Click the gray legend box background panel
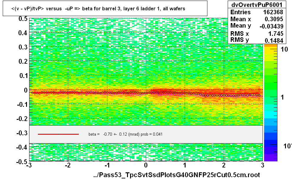 point(146,134)
